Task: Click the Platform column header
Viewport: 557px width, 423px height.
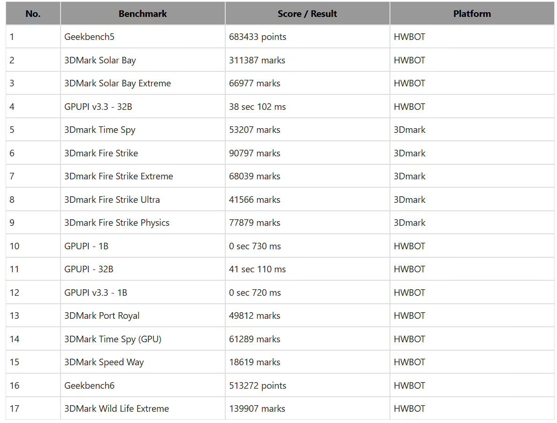Action: click(x=472, y=14)
